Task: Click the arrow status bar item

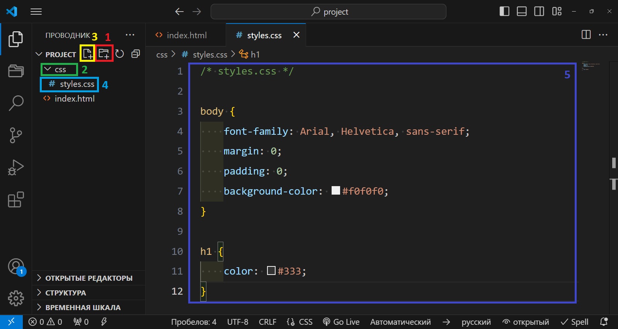Action: 446,322
